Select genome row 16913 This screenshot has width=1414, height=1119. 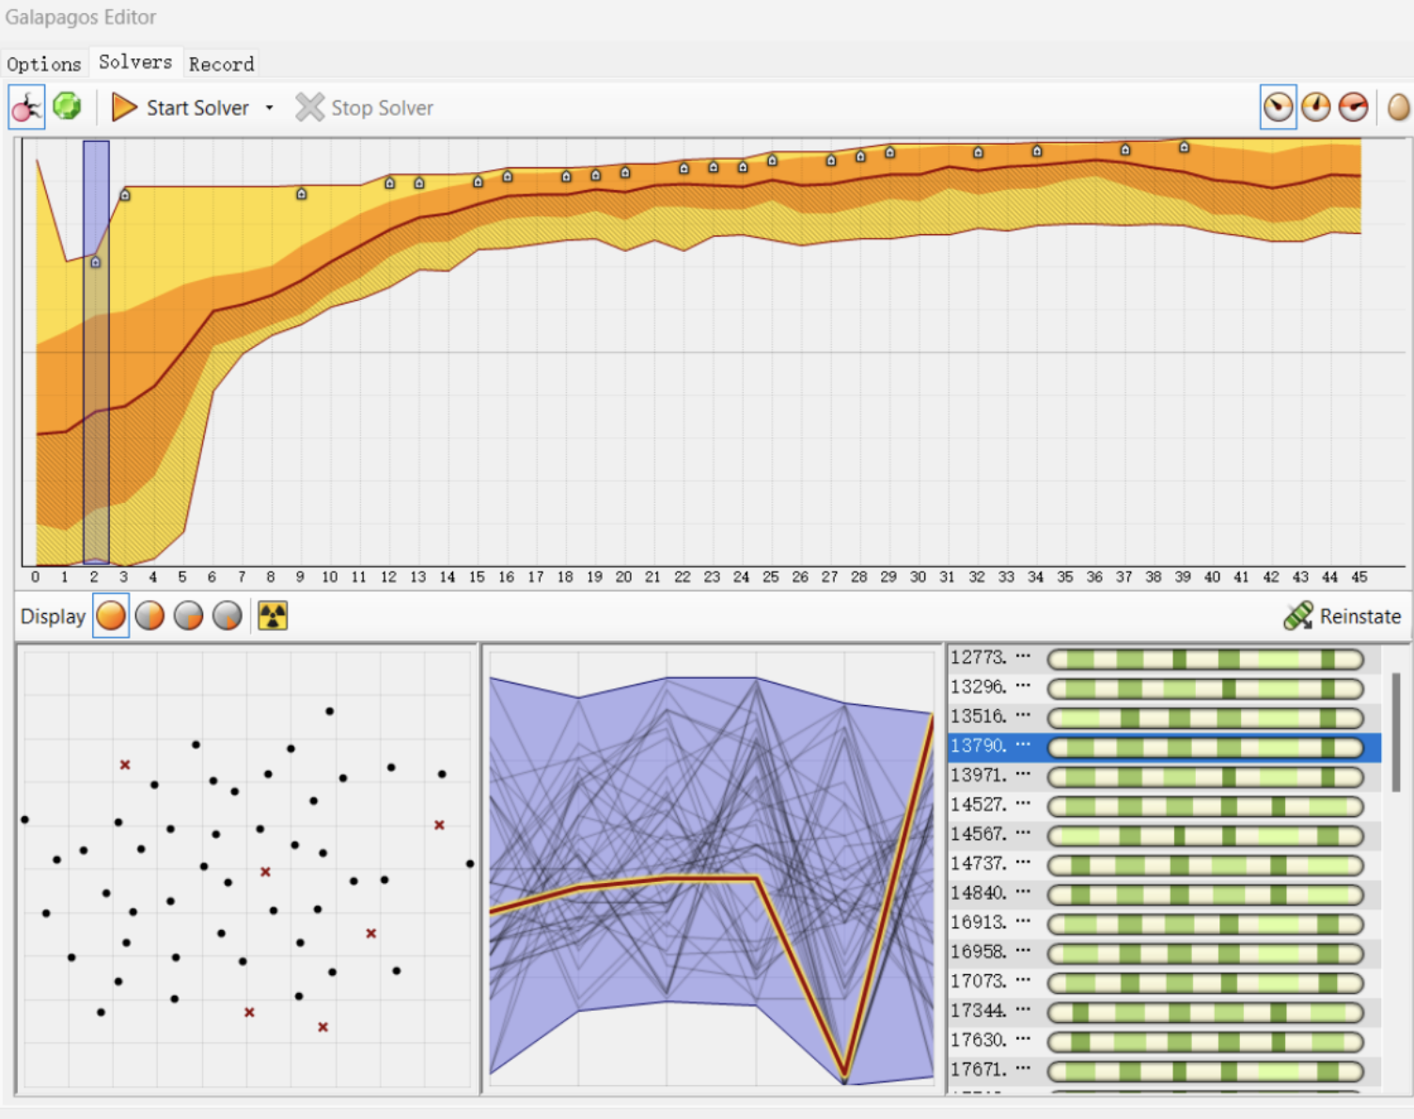(1164, 923)
